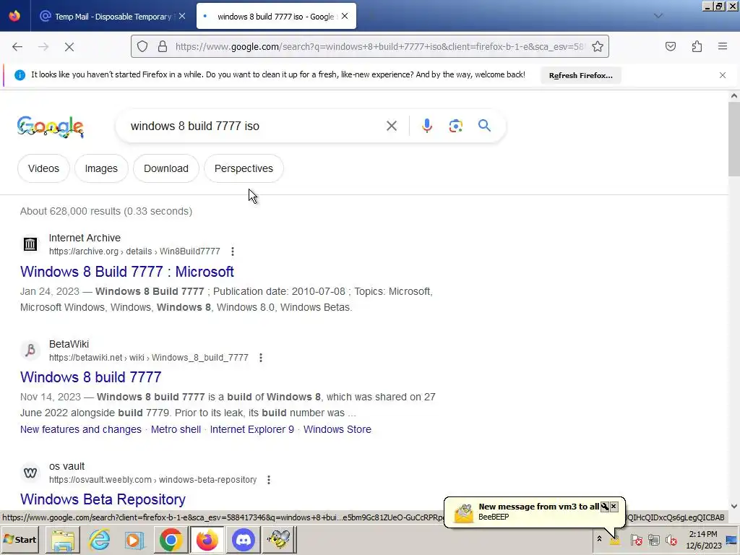The height and width of the screenshot is (555, 740).
Task: Open the site security padlock icon
Action: tap(163, 46)
